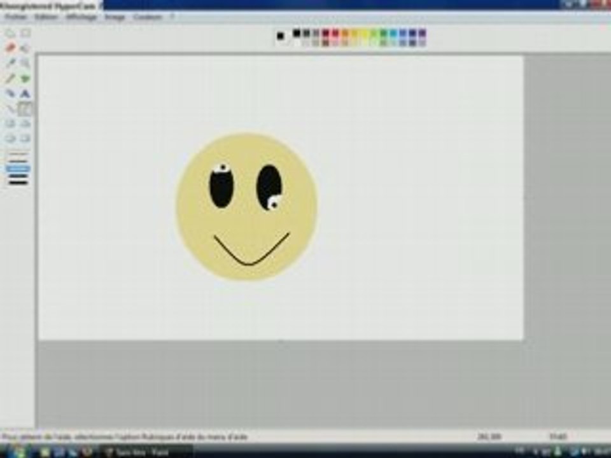Select the Eraser tool
The image size is (611, 458).
click(10, 48)
